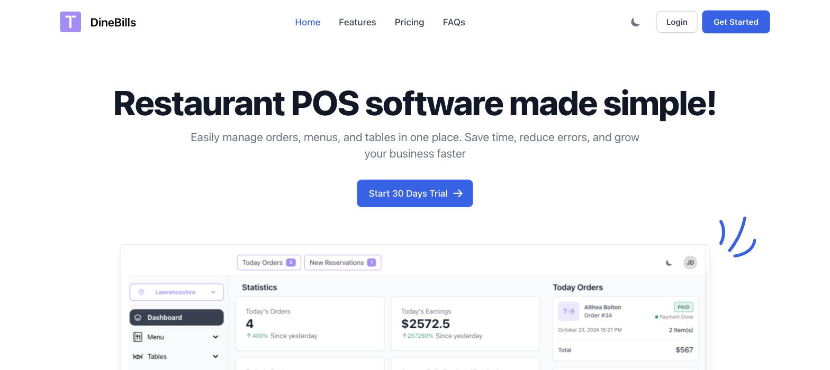Viewport: 830px width, 370px height.
Task: Click the Althea Bolton order card
Action: 625,329
